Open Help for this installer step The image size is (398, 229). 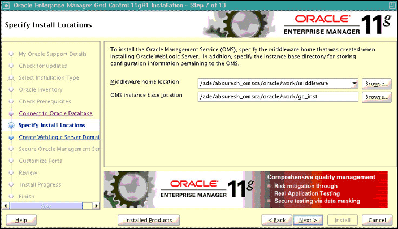click(21, 220)
